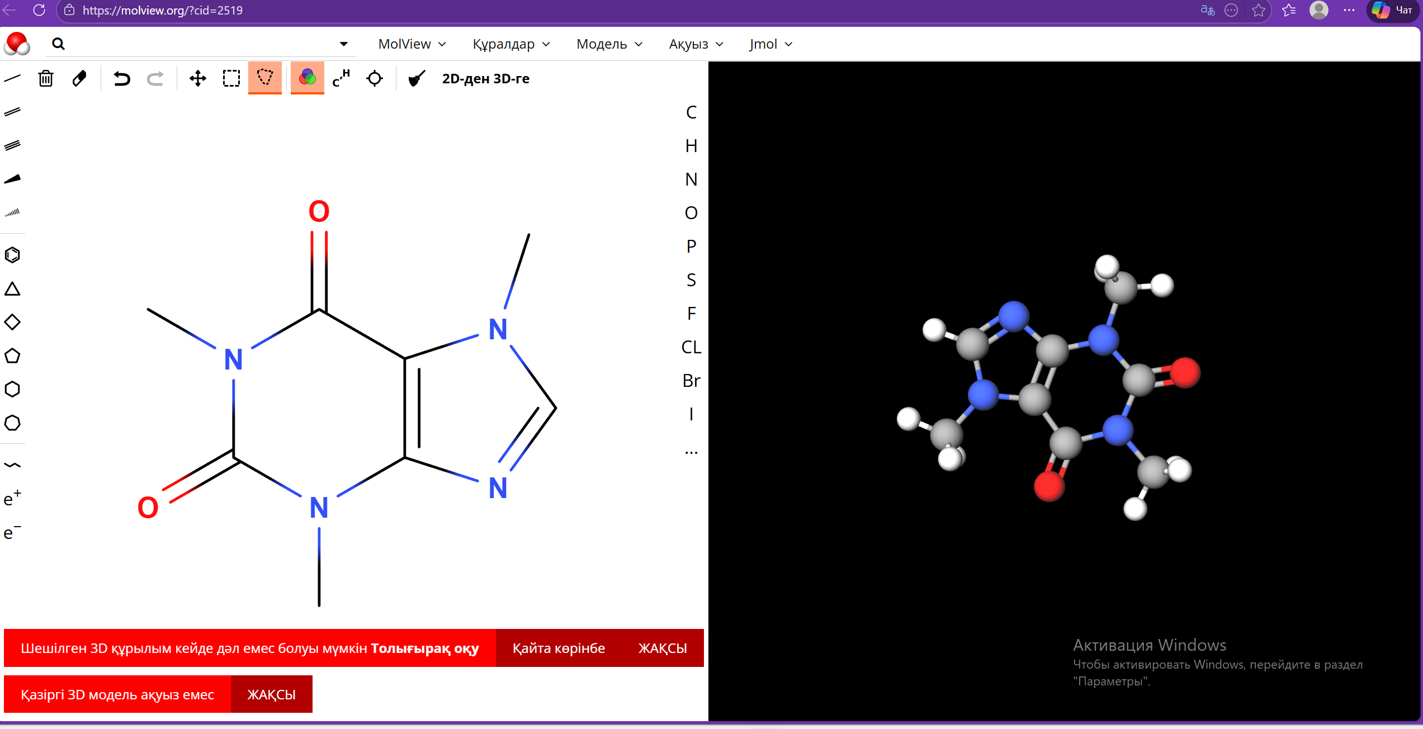
Task: Toggle the atom color mode
Action: (x=307, y=78)
